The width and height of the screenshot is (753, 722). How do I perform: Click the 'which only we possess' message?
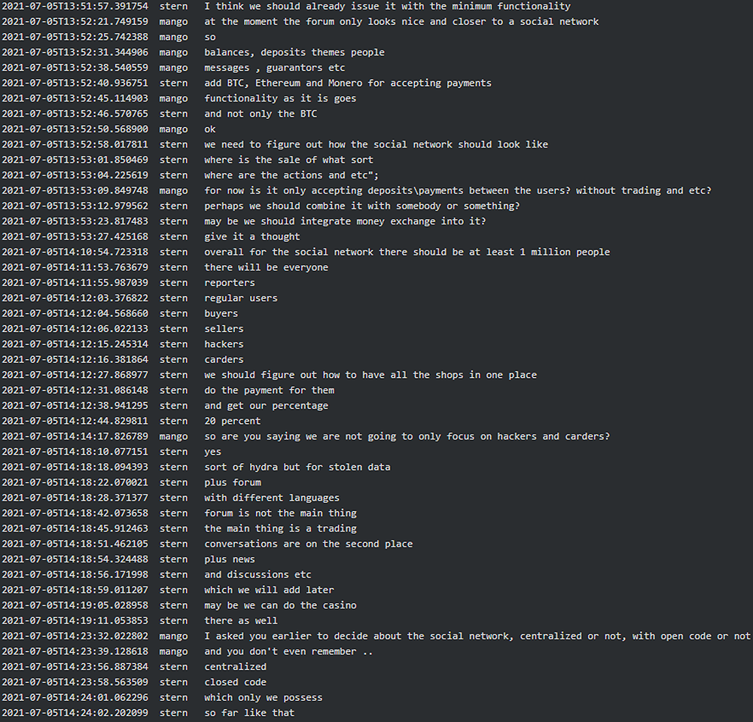point(263,697)
